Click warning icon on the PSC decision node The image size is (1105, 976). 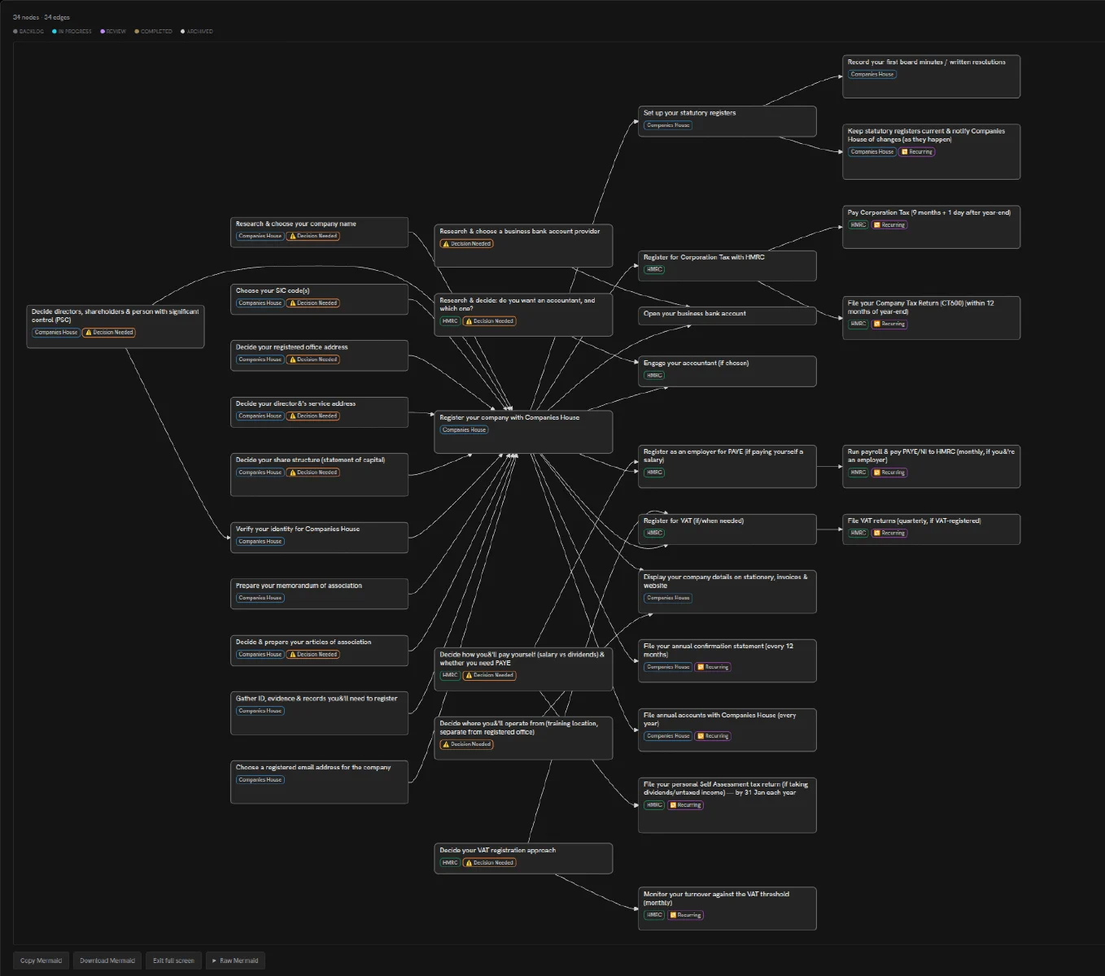(89, 333)
